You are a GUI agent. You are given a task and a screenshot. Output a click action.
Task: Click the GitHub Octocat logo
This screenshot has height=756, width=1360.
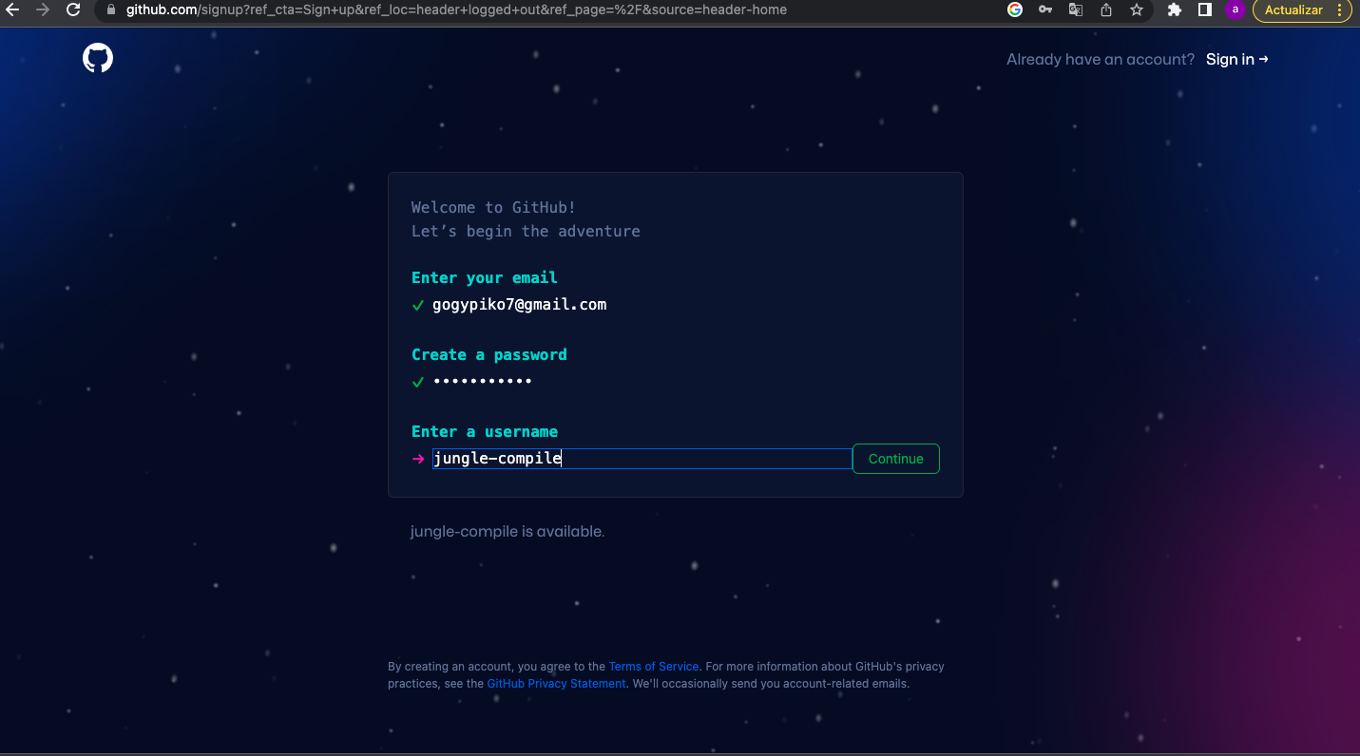pyautogui.click(x=98, y=59)
